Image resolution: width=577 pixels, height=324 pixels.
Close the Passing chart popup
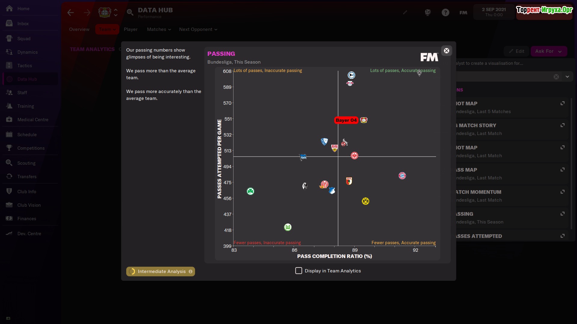point(446,51)
